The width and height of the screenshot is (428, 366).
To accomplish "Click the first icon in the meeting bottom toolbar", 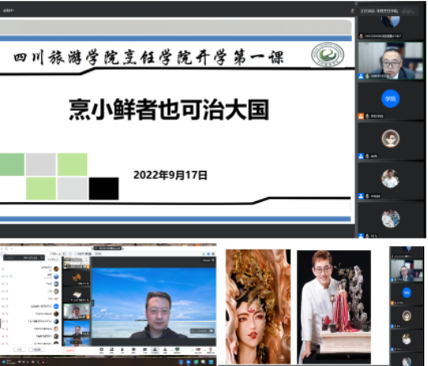I will tap(101, 350).
